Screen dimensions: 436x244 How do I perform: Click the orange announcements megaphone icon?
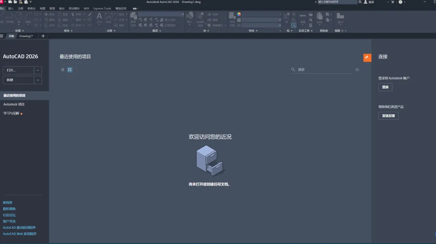(367, 58)
